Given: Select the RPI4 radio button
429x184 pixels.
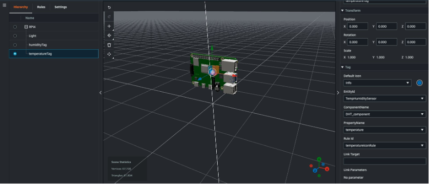Looking at the screenshot, I should point(15,27).
